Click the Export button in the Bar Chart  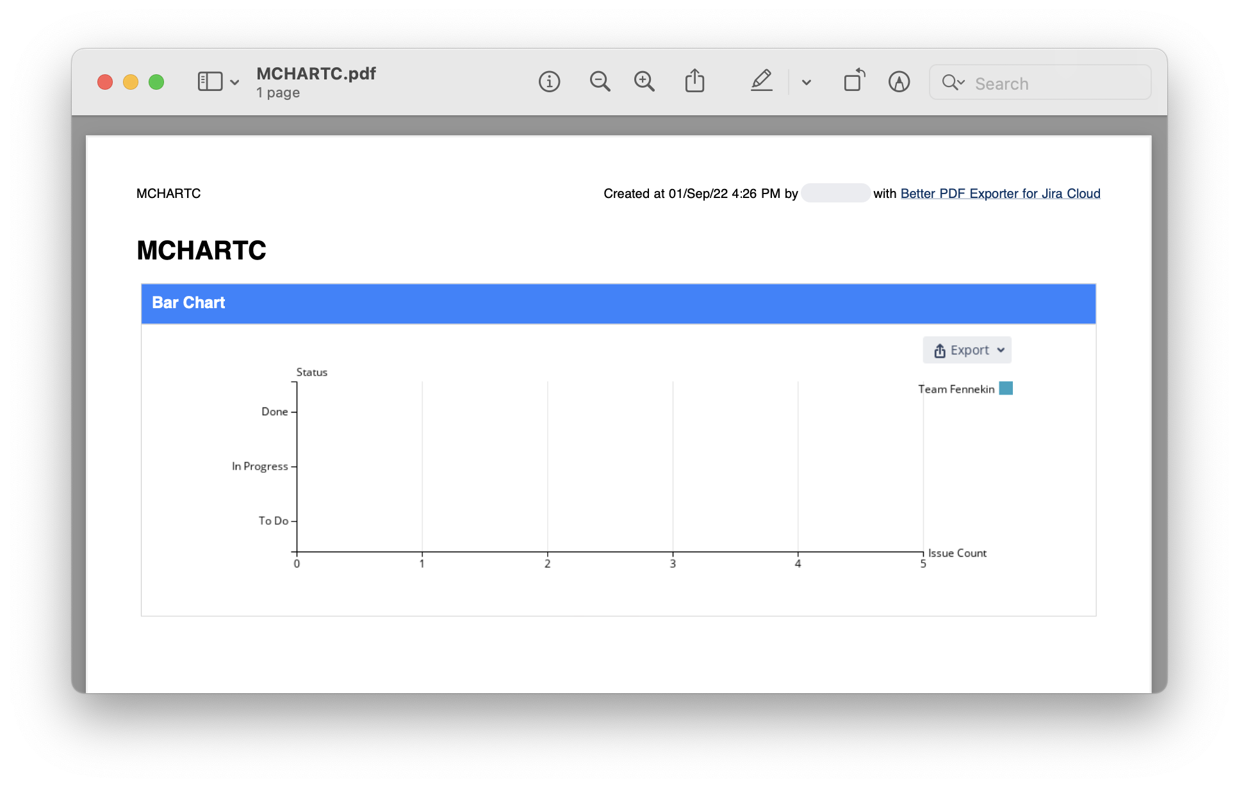tap(967, 350)
